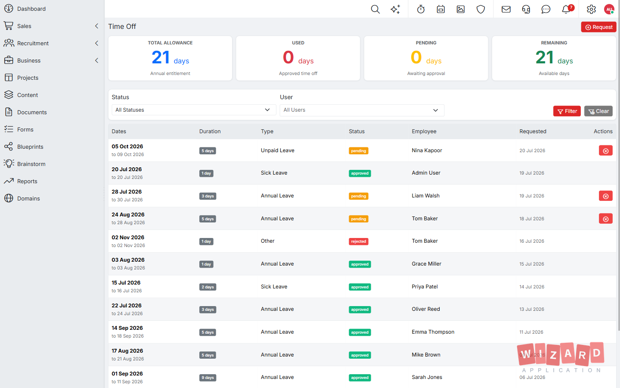Click the date 05 Oct 2026
Screen dimensions: 620x388
[127, 147]
